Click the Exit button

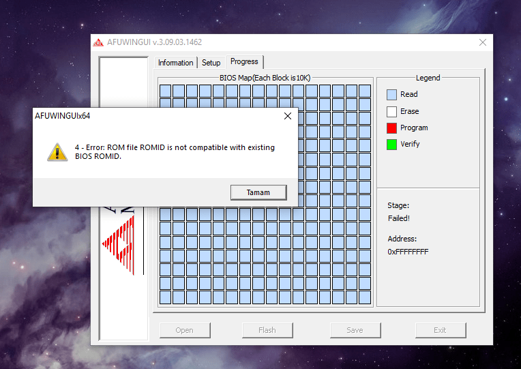(441, 330)
